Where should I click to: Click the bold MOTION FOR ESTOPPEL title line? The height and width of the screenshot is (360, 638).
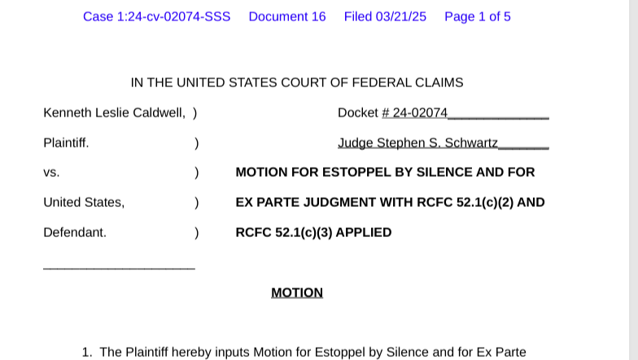[385, 173]
